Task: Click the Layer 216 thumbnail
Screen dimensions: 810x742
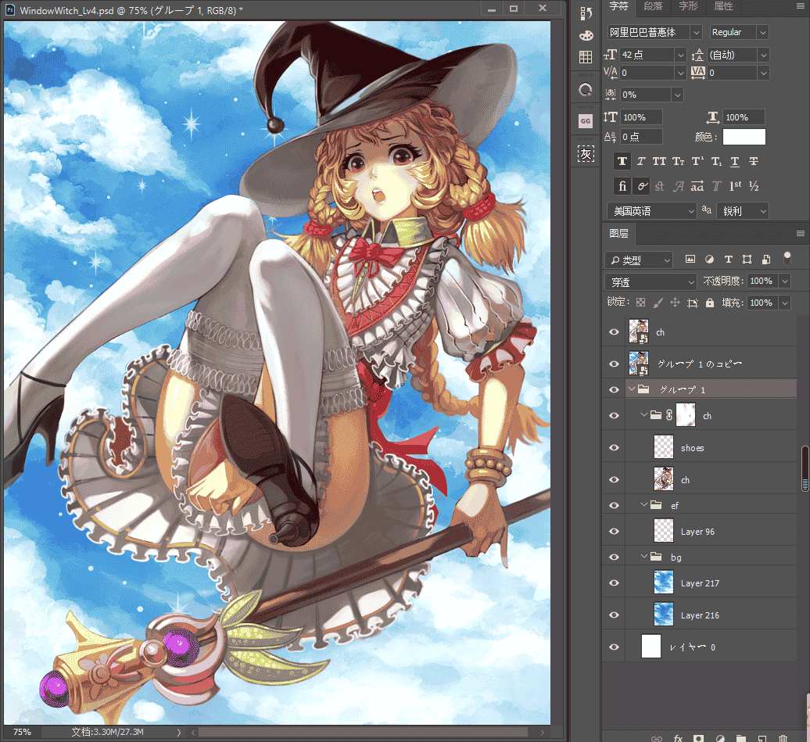Action: (x=664, y=615)
